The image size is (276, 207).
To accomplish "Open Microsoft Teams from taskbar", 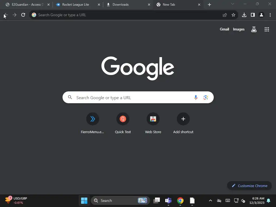I will pyautogui.click(x=168, y=201).
